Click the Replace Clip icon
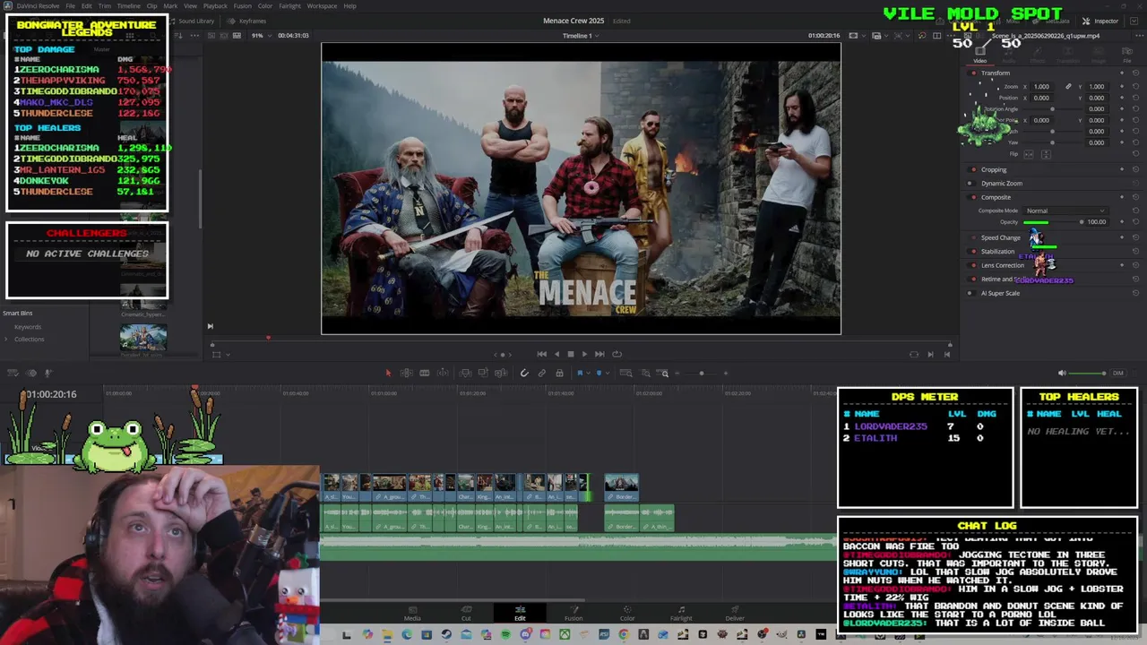The height and width of the screenshot is (645, 1147). tap(501, 373)
